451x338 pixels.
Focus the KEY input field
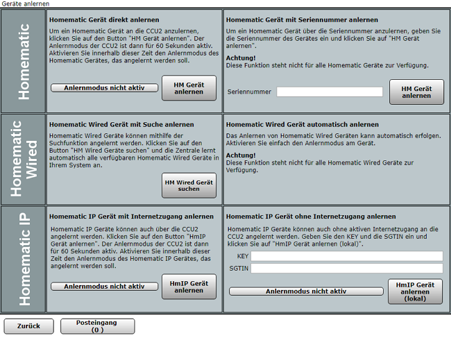pyautogui.click(x=346, y=256)
